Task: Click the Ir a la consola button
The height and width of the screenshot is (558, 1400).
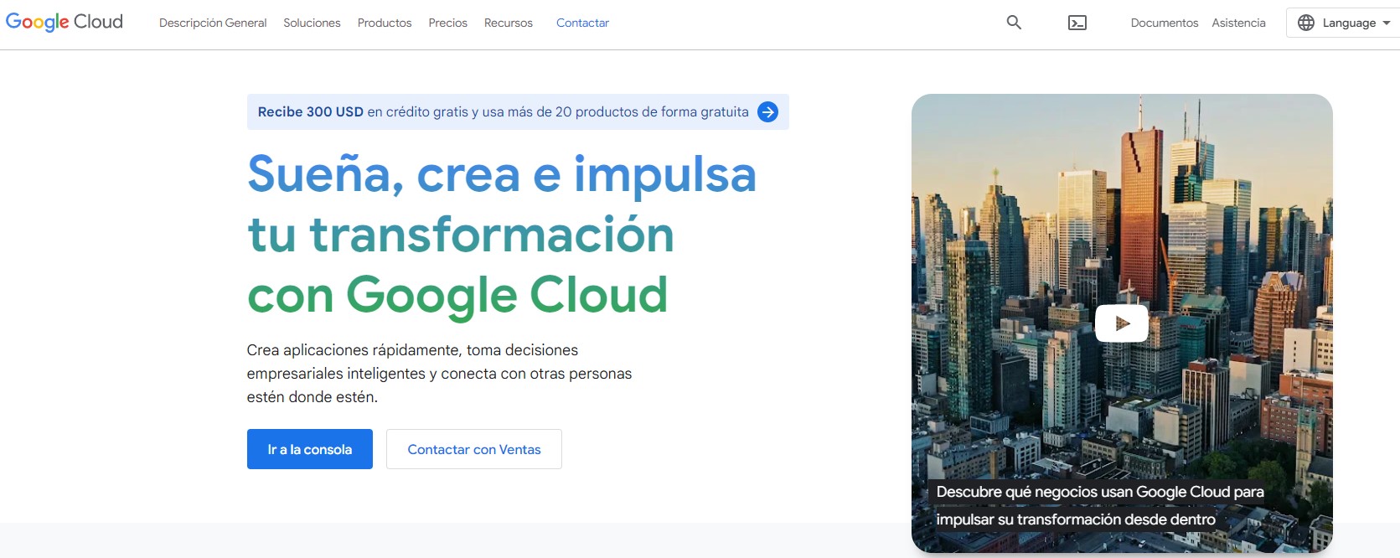Action: [x=310, y=449]
